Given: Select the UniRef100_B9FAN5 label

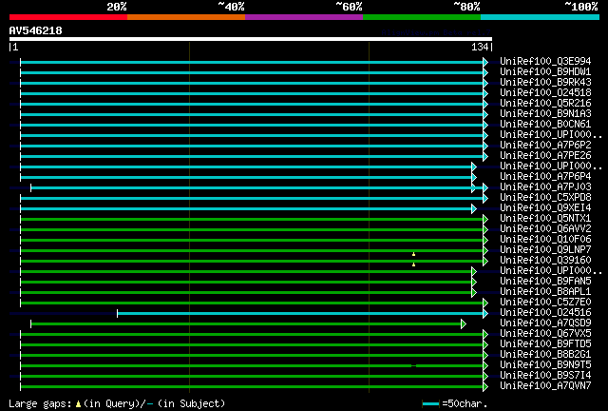Looking at the screenshot, I should pyautogui.click(x=545, y=281).
